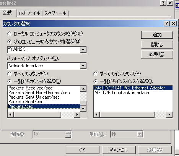This screenshot has height=156, width=179.
Task: Select the 一覧からインスタンスを選ぶ radio button
Action: [x=96, y=81]
